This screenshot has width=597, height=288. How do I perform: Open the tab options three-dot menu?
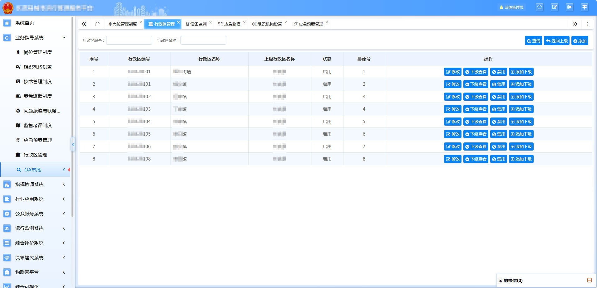click(588, 24)
